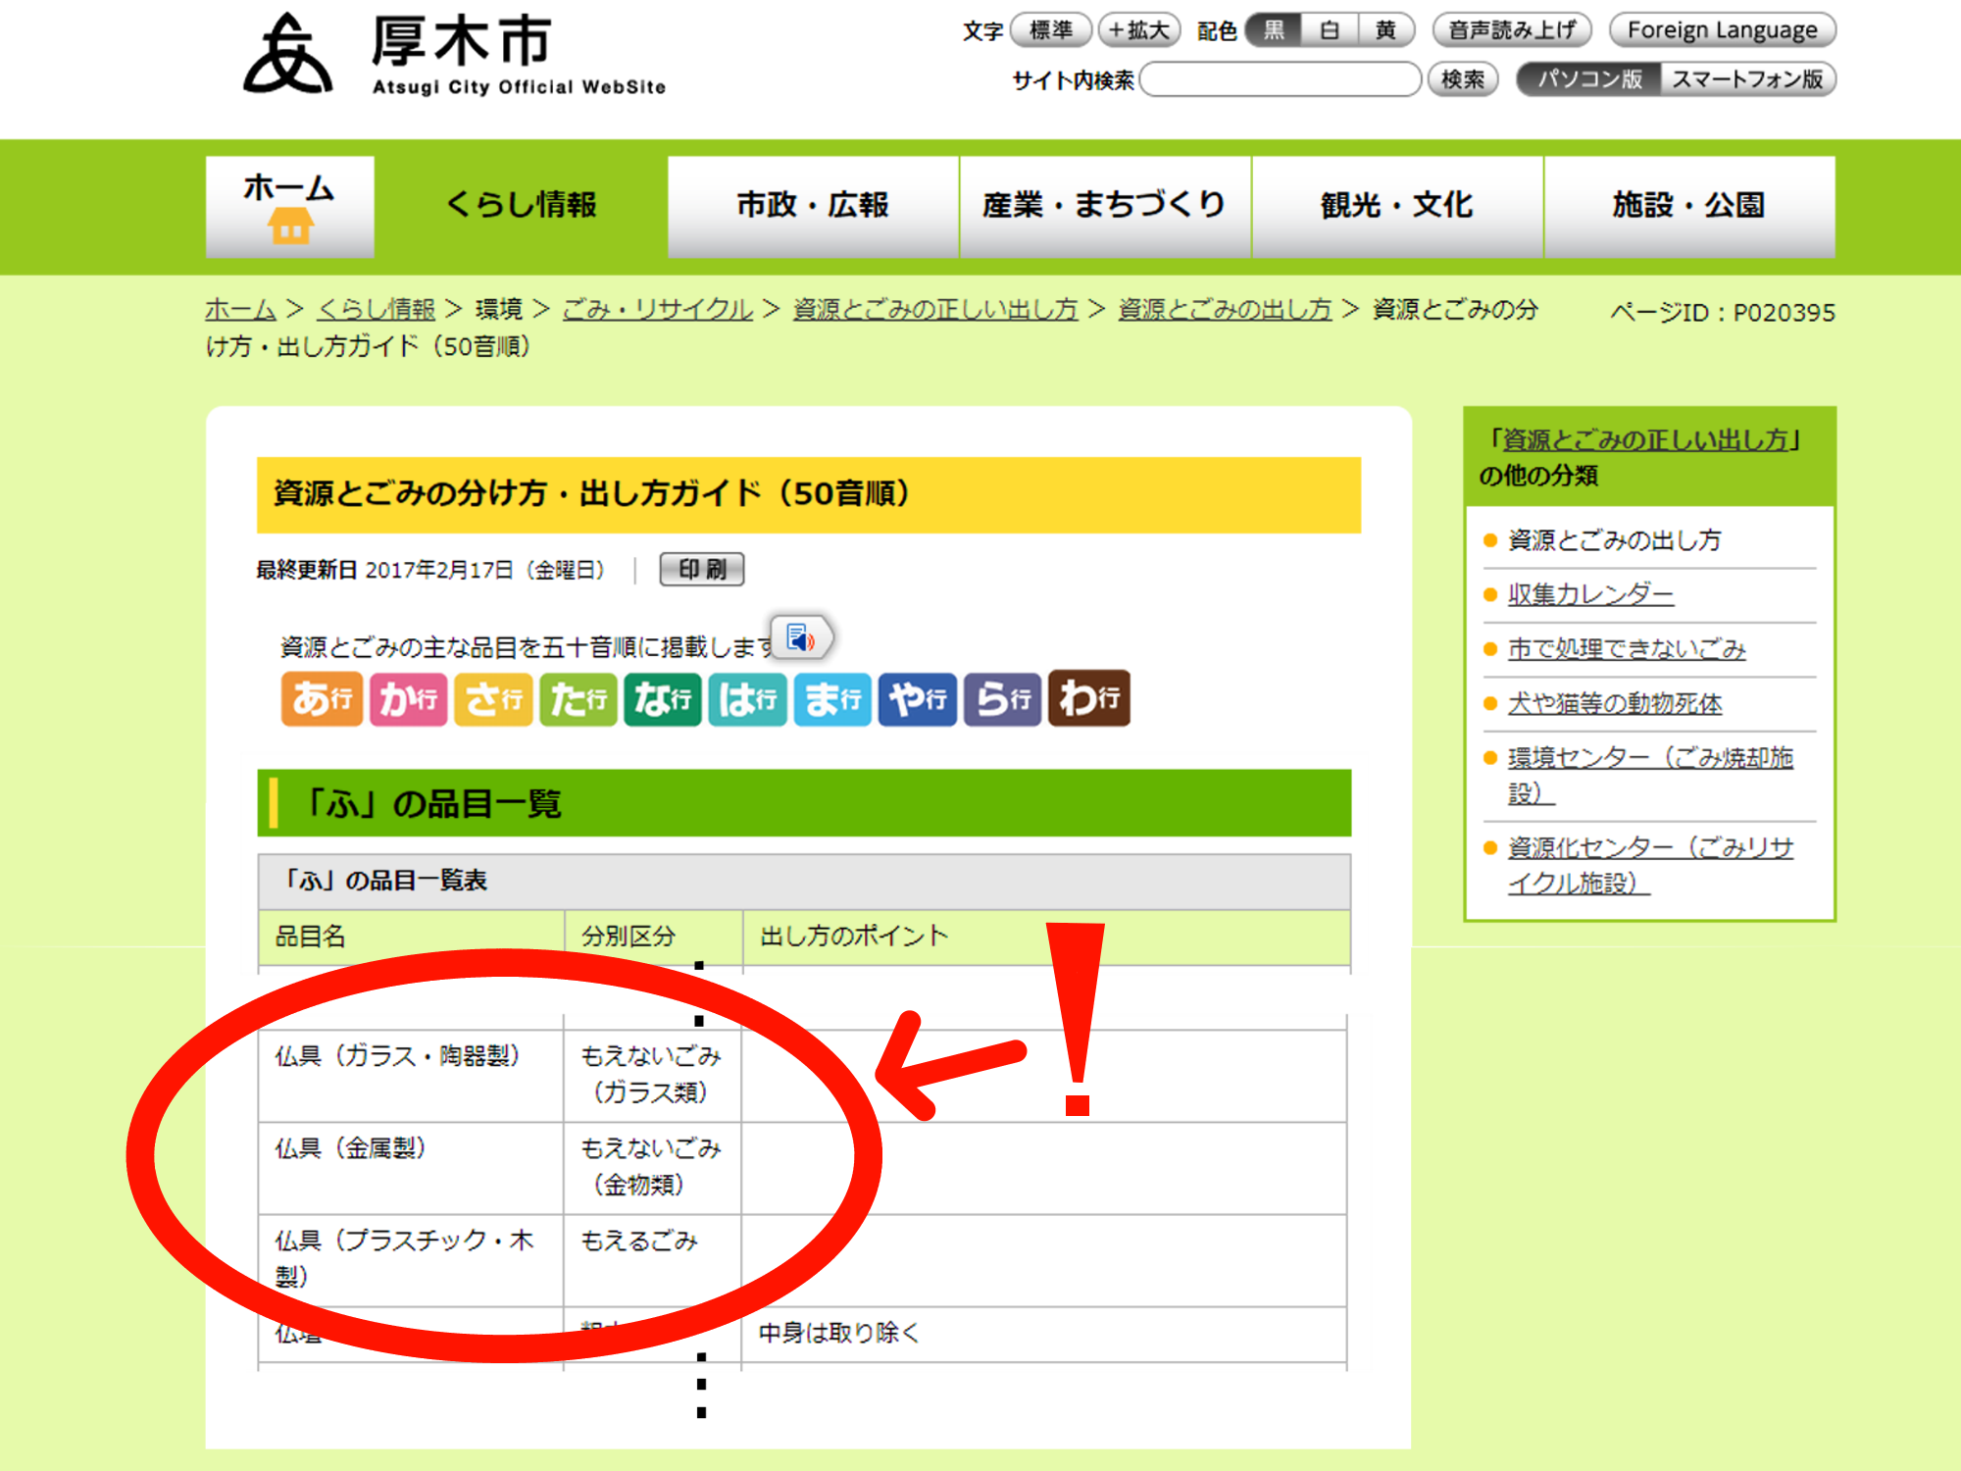Jump to the や行 index button
1961x1471 pixels.
(918, 699)
